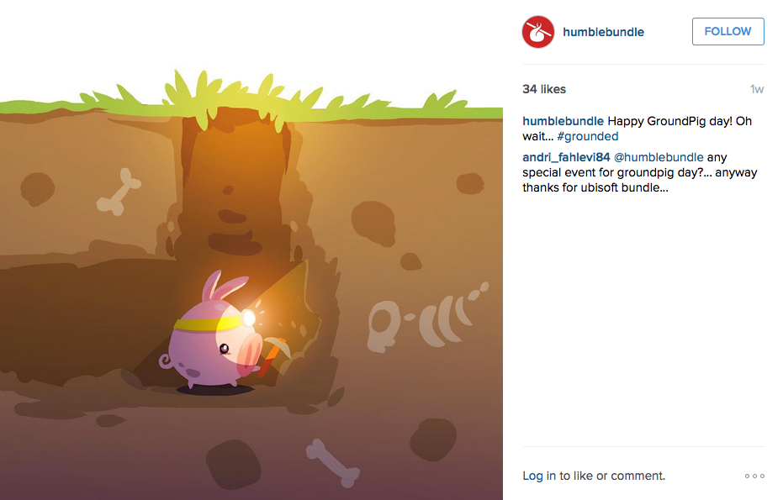Click the pig's pink bunny ears

point(222,286)
